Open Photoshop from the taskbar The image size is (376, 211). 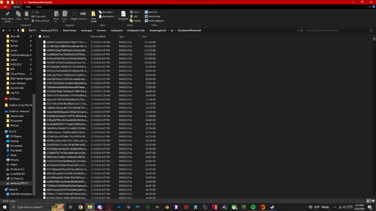[119, 207]
